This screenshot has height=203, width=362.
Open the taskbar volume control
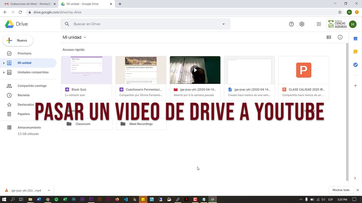[323, 200]
